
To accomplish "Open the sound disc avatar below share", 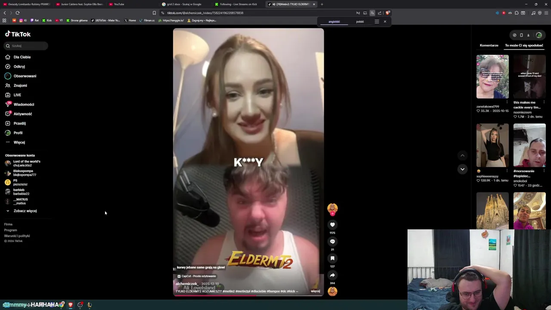I will pos(332,291).
